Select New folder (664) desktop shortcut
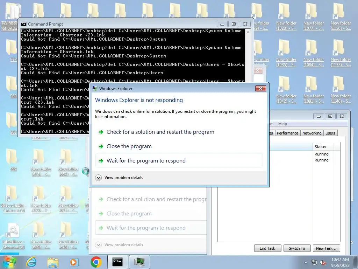358x269 pixels. click(x=68, y=163)
